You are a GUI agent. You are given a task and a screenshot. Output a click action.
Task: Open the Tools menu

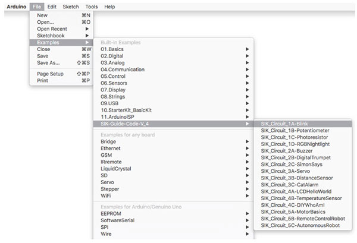pos(92,7)
